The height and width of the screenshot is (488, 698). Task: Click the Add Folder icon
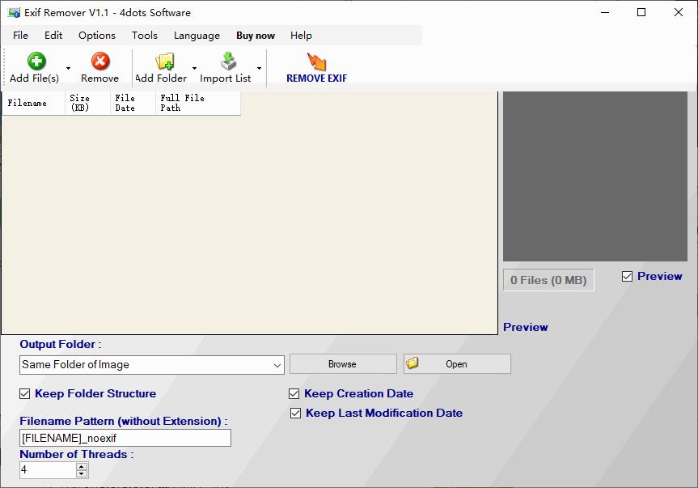click(165, 62)
